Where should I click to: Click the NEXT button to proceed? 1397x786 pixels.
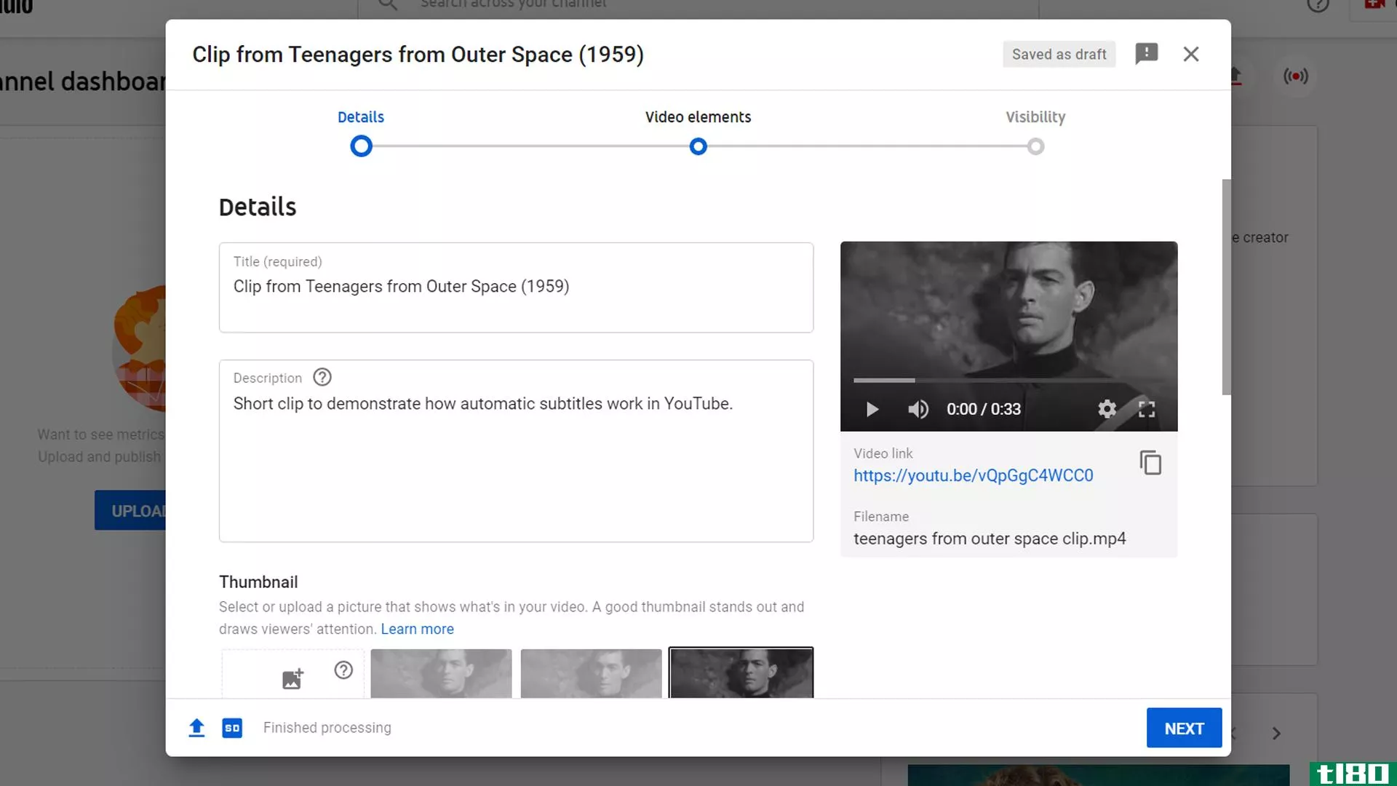1184,728
